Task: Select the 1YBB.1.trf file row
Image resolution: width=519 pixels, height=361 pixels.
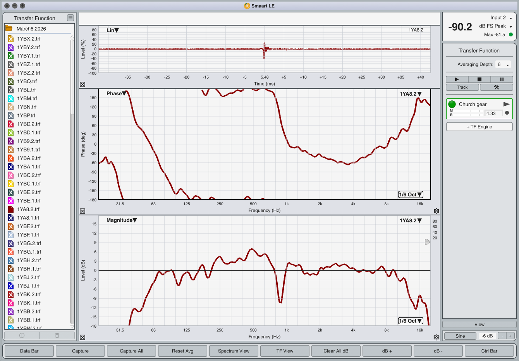Action: (x=38, y=320)
